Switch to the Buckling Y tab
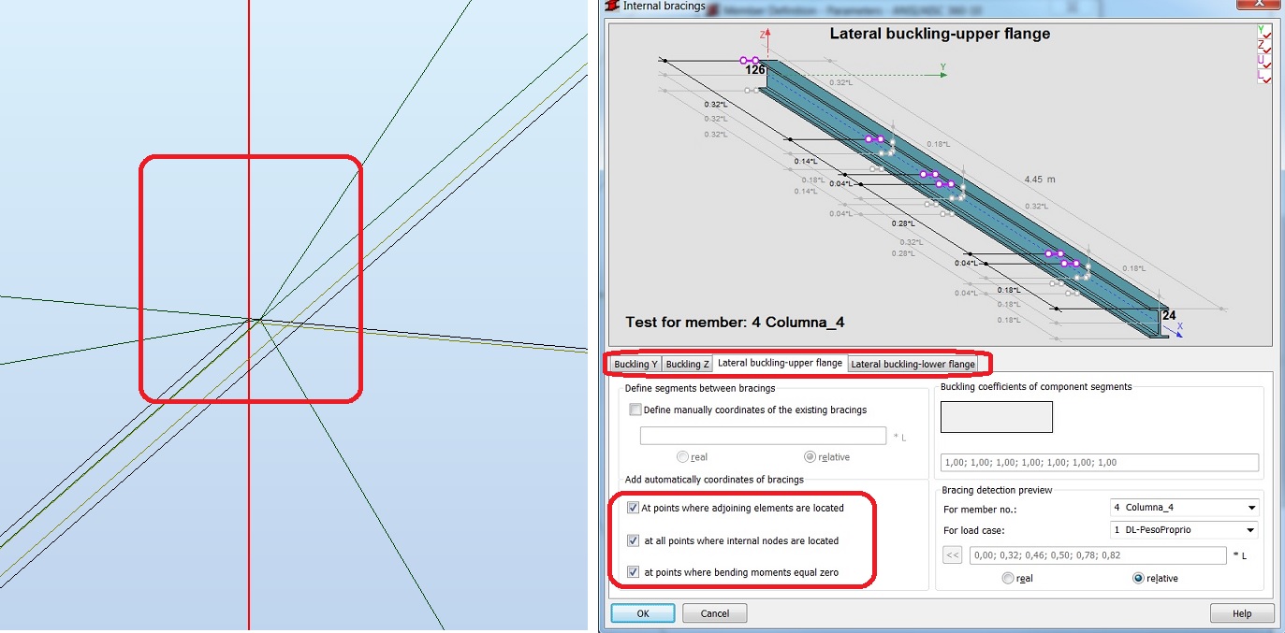 coord(635,364)
